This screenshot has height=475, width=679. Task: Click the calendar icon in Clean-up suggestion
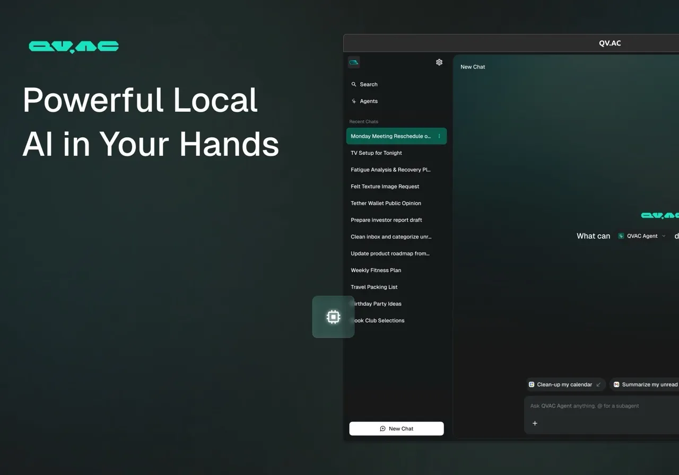click(x=532, y=384)
